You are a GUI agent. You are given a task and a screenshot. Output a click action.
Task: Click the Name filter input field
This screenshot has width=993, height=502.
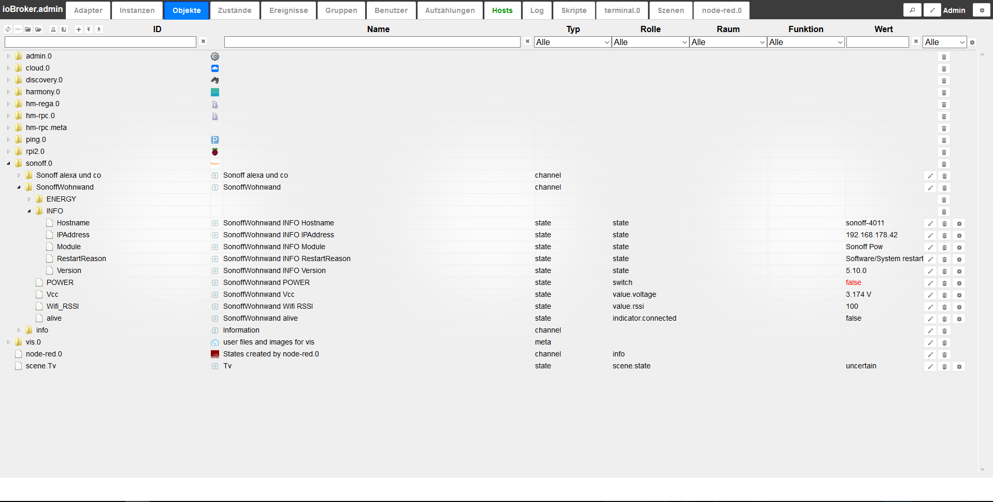(x=372, y=42)
